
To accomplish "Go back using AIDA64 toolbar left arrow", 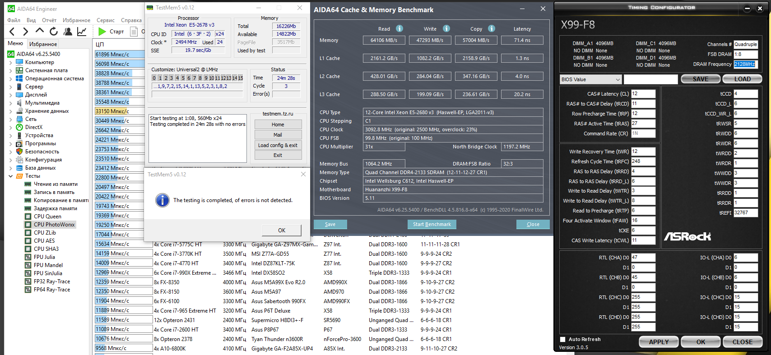I will (12, 32).
